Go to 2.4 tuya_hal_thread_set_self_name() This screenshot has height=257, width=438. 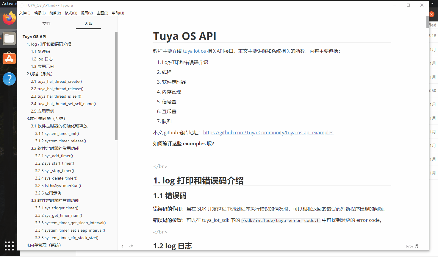[x=63, y=104]
